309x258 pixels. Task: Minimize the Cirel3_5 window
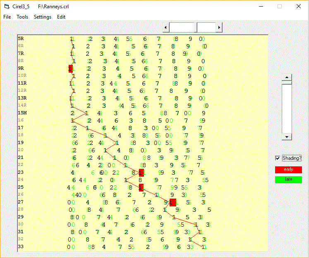point(261,7)
